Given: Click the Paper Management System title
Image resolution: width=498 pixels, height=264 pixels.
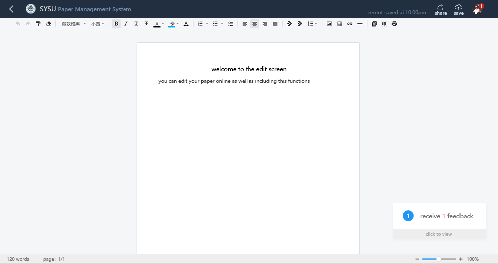Looking at the screenshot, I should click(x=94, y=9).
